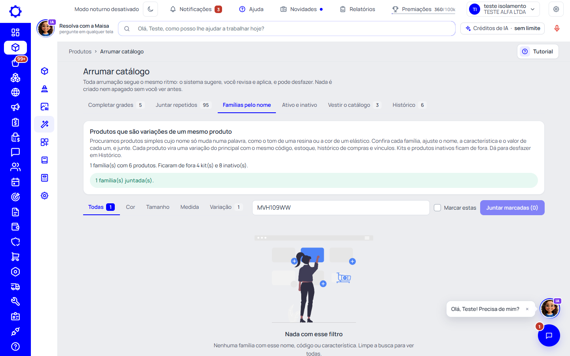Click the Maisa assistant search bar

coord(287,28)
